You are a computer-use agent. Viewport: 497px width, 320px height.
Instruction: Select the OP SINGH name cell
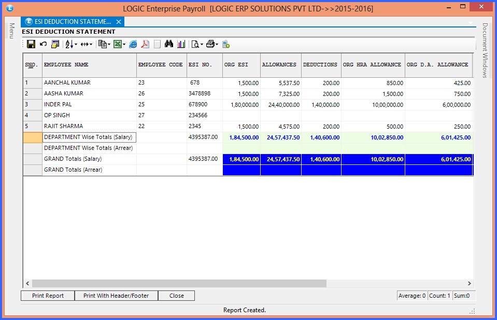tap(89, 115)
